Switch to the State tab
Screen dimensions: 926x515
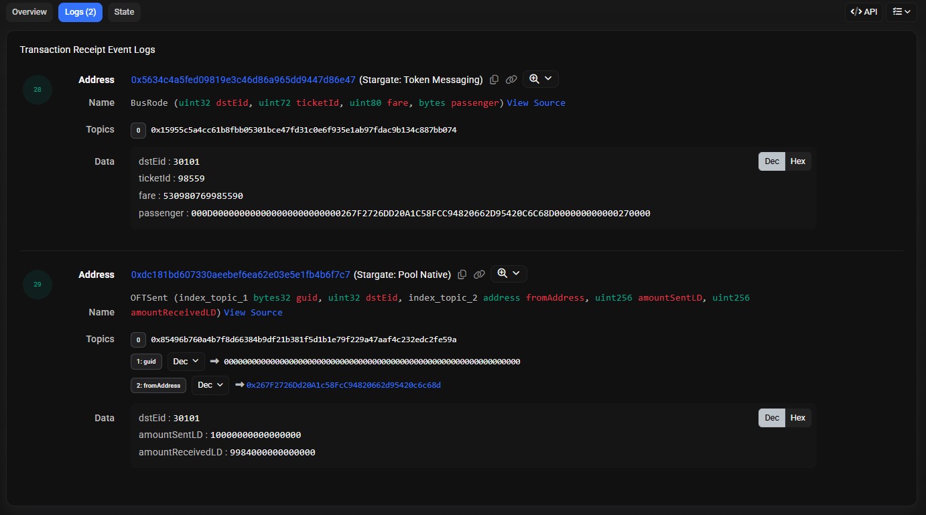[x=124, y=12]
